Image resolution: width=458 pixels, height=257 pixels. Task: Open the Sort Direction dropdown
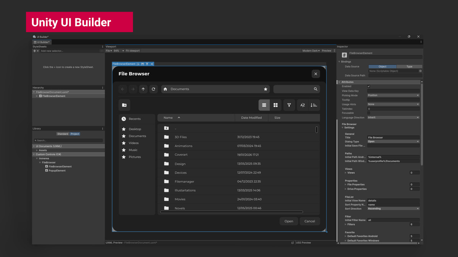click(393, 209)
